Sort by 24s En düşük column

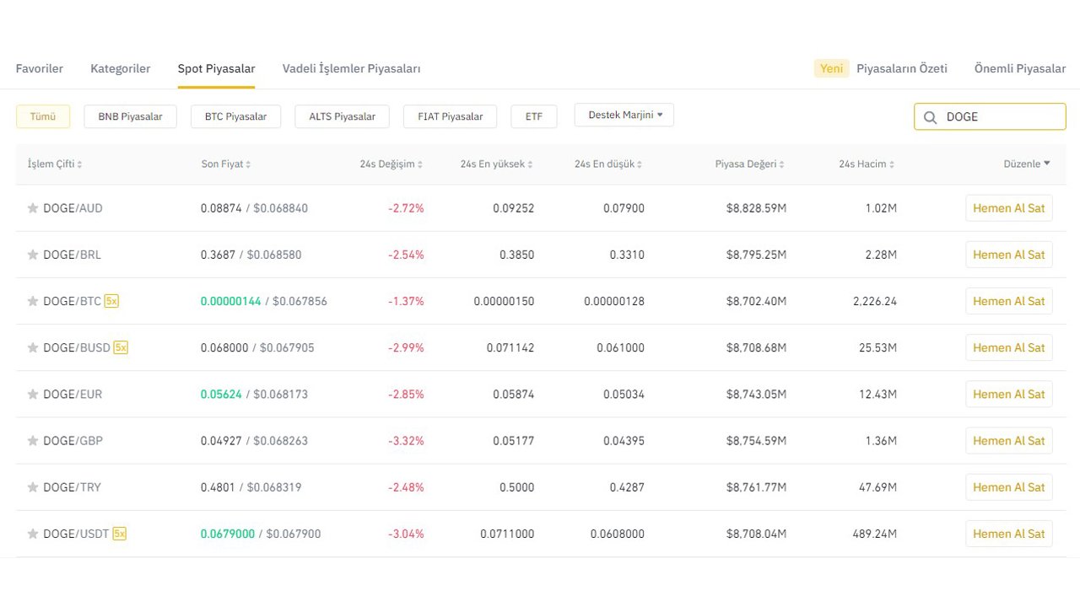click(609, 164)
